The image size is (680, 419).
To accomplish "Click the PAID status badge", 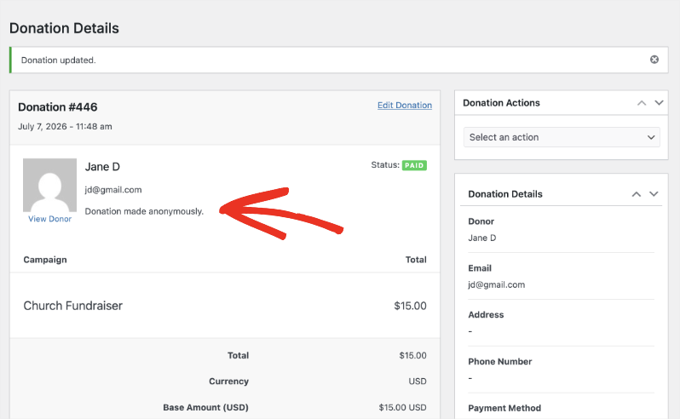I will click(414, 165).
